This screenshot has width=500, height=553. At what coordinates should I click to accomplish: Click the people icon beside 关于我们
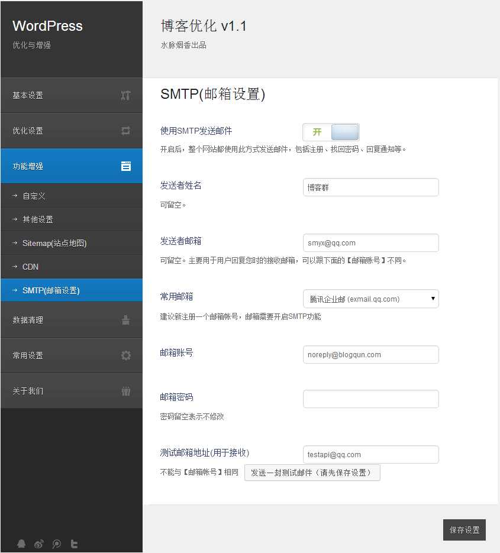tap(125, 391)
